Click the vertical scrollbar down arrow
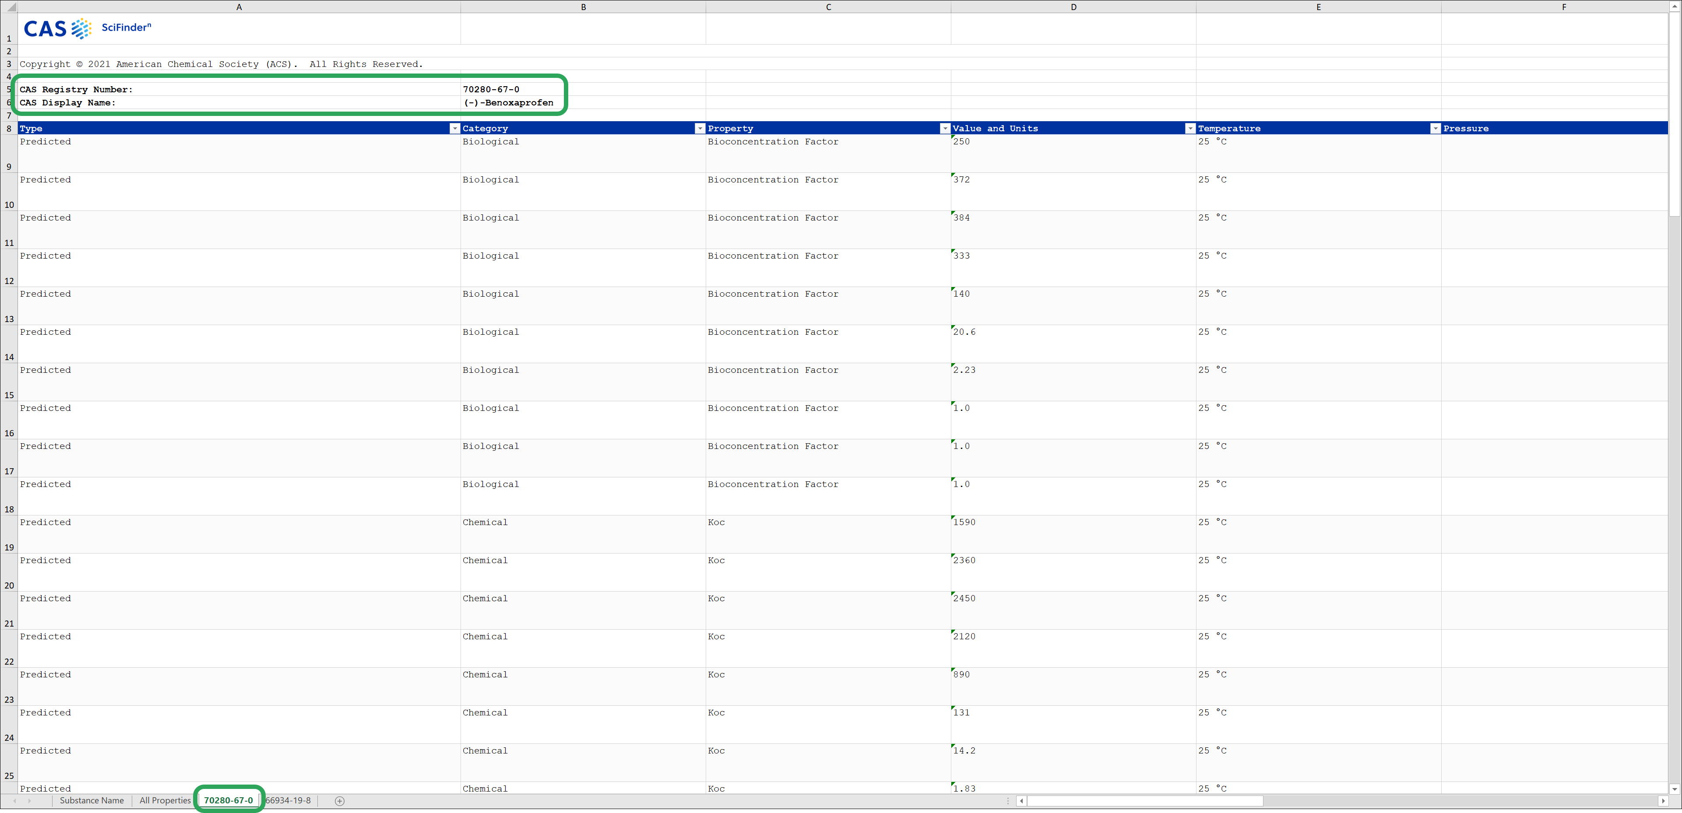The image size is (1682, 813). (x=1675, y=789)
